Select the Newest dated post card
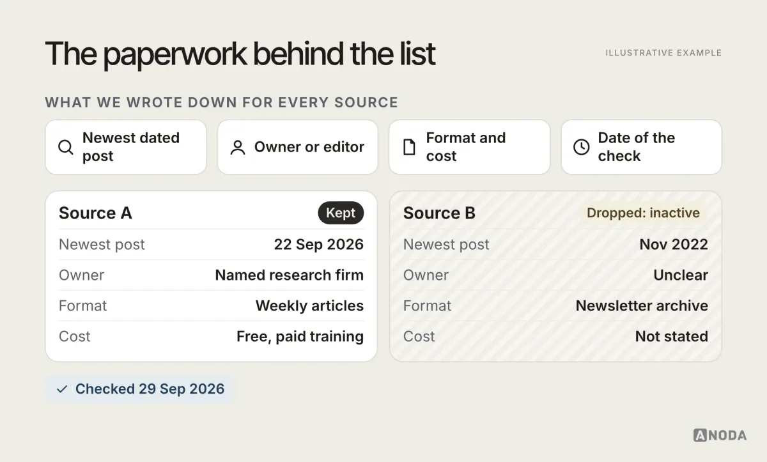 (x=126, y=147)
